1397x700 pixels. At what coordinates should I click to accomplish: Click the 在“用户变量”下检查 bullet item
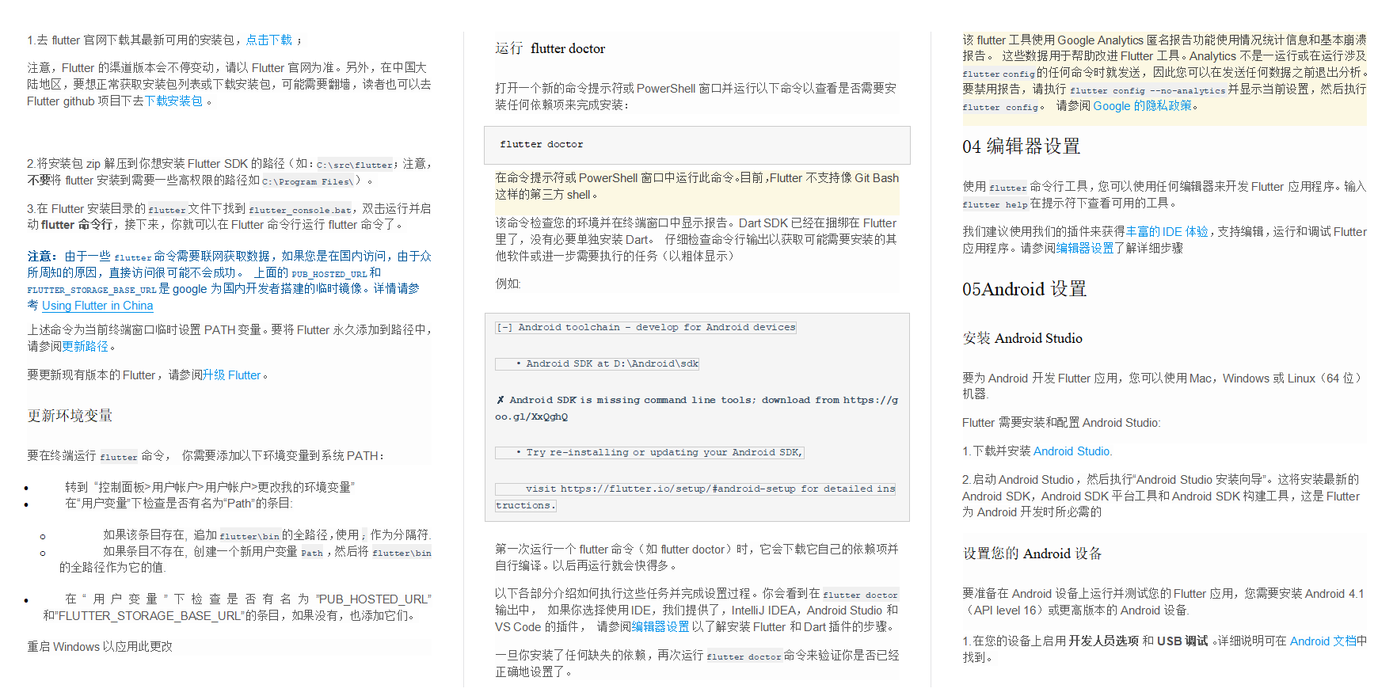coord(179,503)
